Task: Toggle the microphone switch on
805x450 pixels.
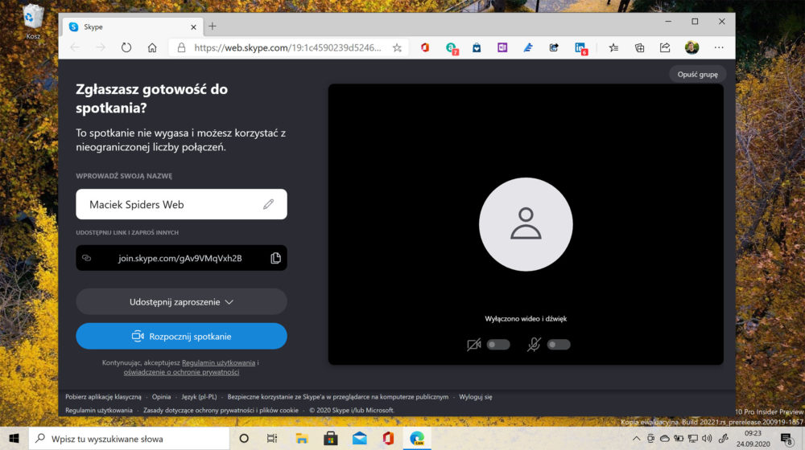Action: point(559,345)
